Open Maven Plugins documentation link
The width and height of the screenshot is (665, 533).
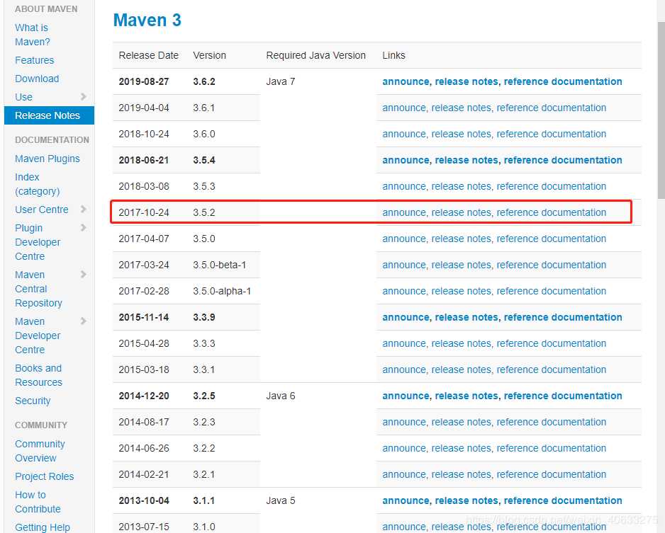[x=47, y=159]
